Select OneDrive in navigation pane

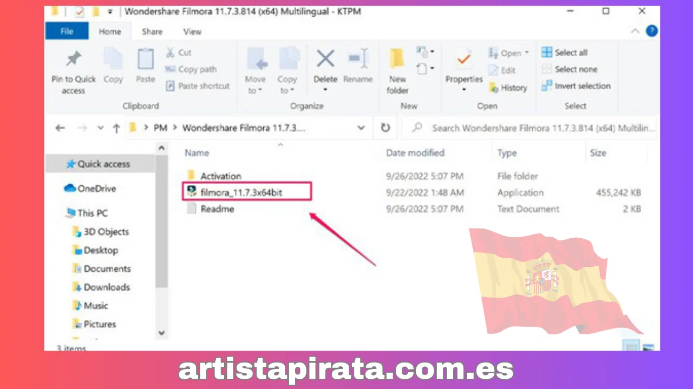coord(90,189)
